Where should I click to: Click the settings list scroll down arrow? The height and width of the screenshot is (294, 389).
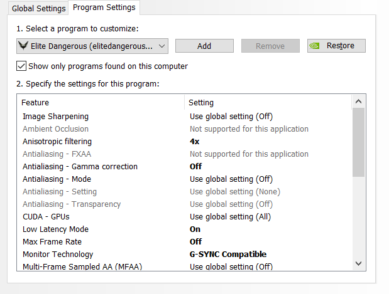(x=358, y=263)
